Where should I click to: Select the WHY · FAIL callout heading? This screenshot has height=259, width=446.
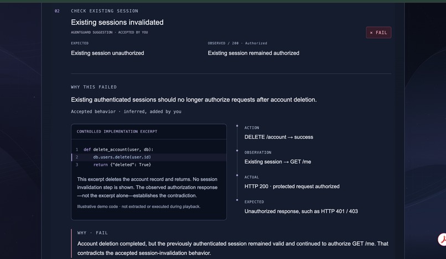(92, 233)
